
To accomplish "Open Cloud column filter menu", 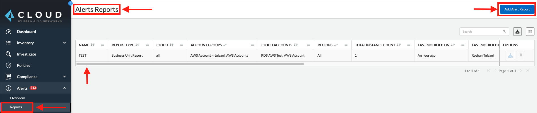I will click(x=182, y=45).
